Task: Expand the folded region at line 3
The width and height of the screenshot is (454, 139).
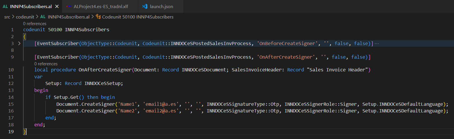Action: point(19,43)
